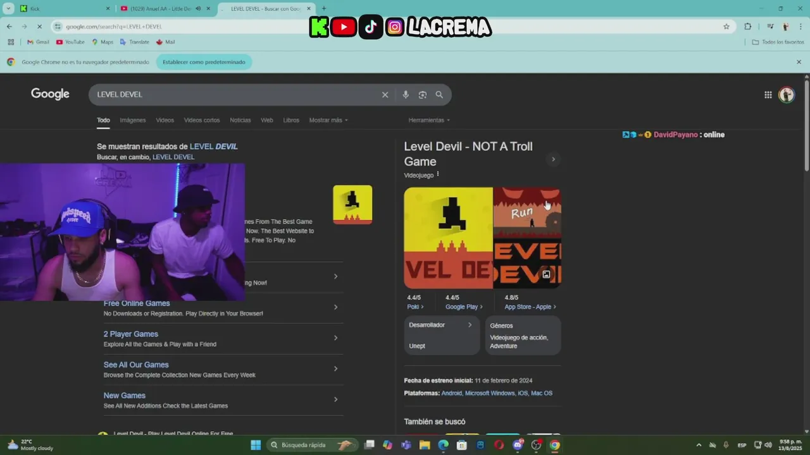Expand the Level Devil panel arrow
The height and width of the screenshot is (455, 810).
(x=553, y=159)
